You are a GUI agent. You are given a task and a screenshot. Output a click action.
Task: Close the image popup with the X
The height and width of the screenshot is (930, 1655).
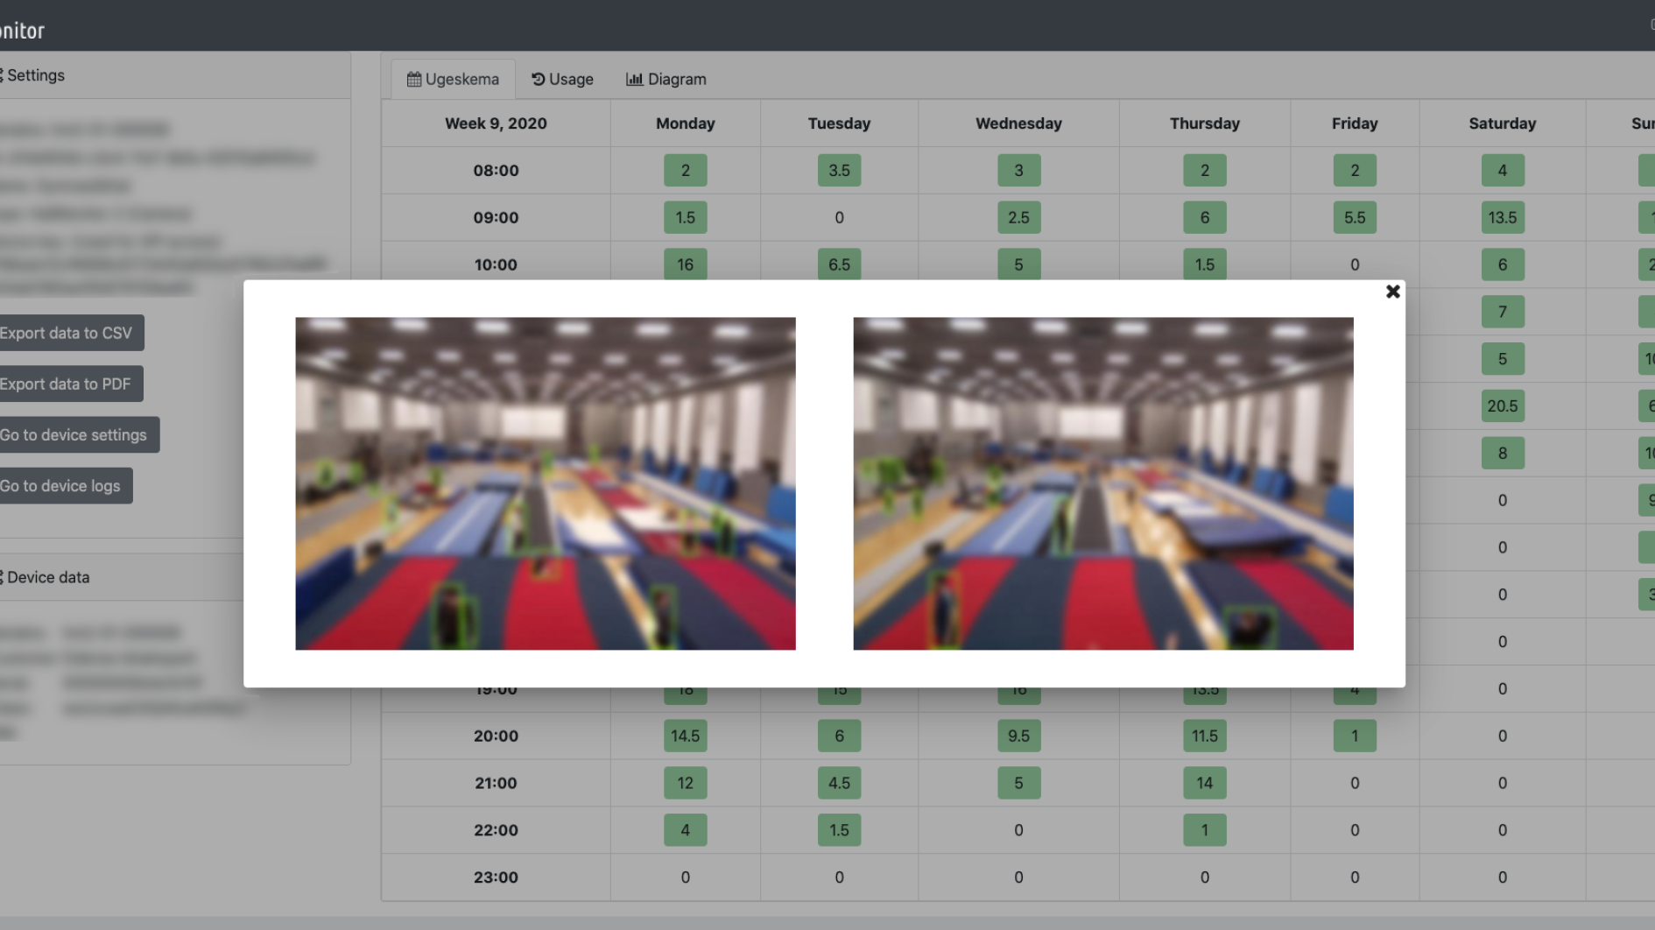click(1392, 292)
